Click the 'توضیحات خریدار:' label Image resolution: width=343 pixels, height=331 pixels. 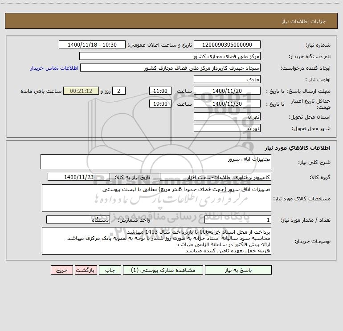pyautogui.click(x=313, y=241)
